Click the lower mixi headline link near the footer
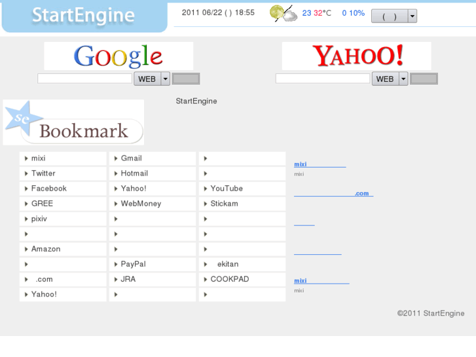This screenshot has width=476, height=357. (x=321, y=281)
